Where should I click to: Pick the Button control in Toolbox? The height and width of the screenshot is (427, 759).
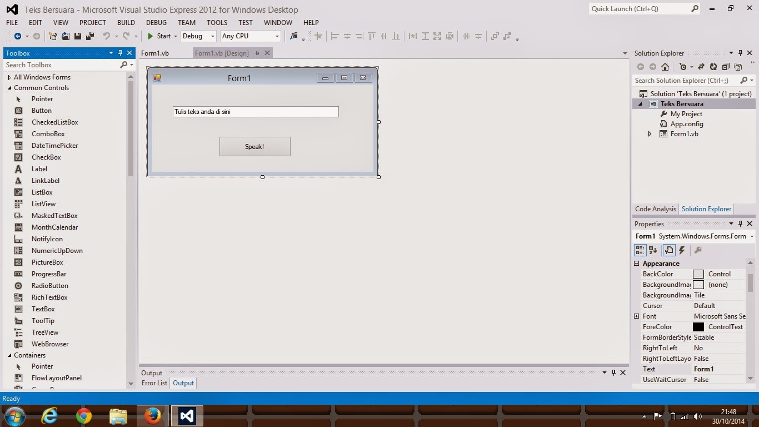point(42,111)
